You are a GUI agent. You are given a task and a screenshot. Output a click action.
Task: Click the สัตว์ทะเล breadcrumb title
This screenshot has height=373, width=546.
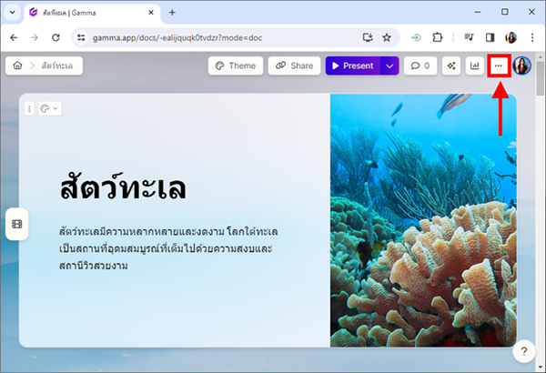(x=57, y=66)
